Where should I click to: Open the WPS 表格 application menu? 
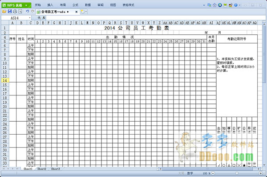[16, 5]
